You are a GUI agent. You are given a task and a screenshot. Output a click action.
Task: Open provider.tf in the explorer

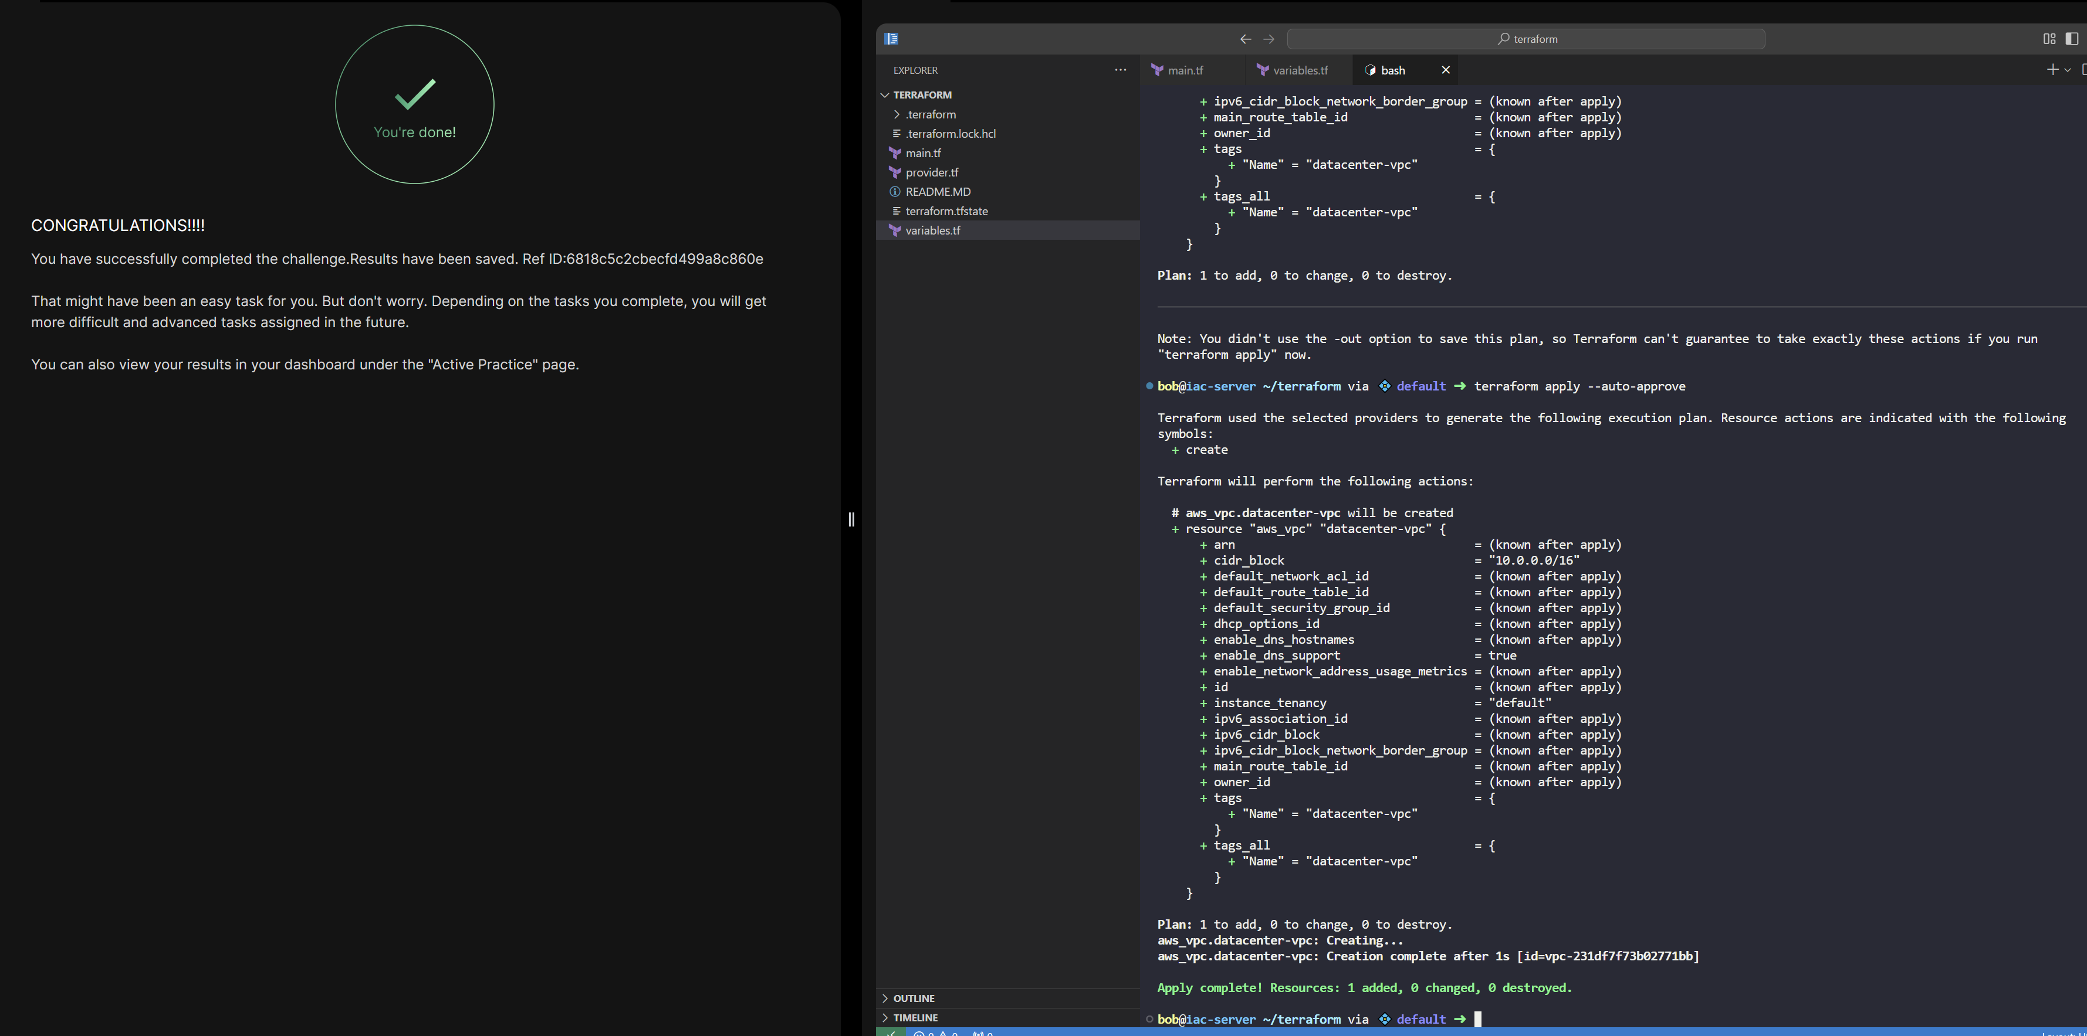(x=931, y=172)
